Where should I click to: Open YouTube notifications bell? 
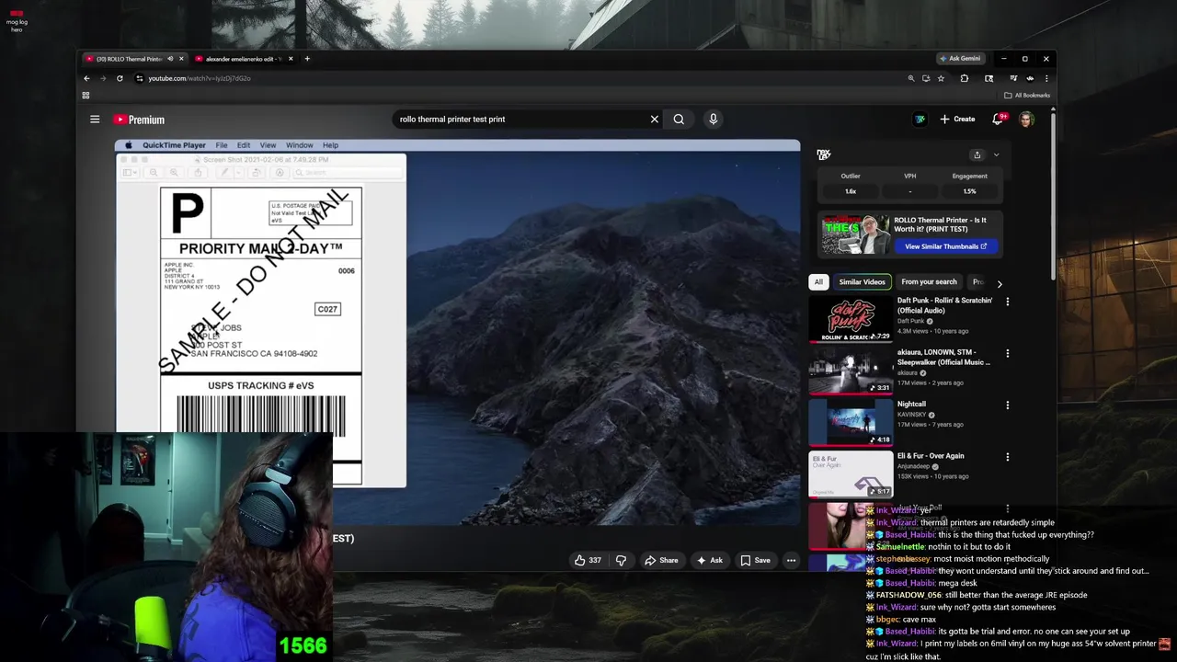pyautogui.click(x=999, y=119)
